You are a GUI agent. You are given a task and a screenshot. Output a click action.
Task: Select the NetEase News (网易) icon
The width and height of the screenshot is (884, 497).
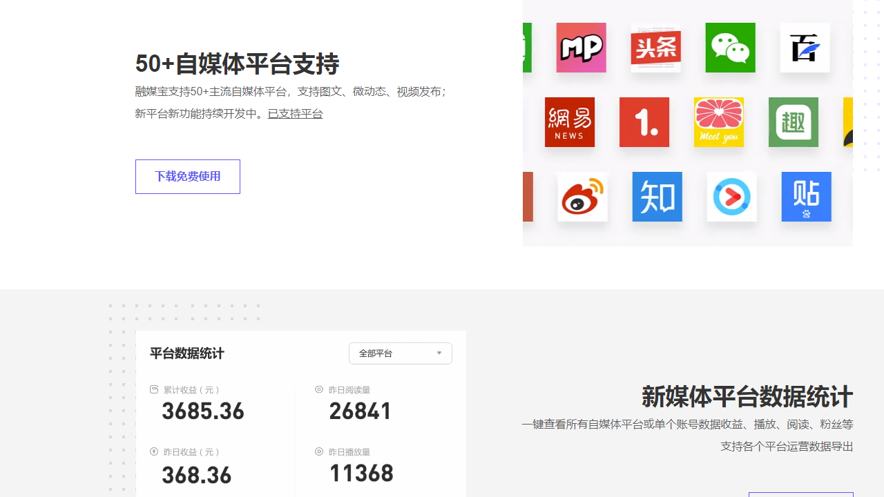[x=570, y=122]
